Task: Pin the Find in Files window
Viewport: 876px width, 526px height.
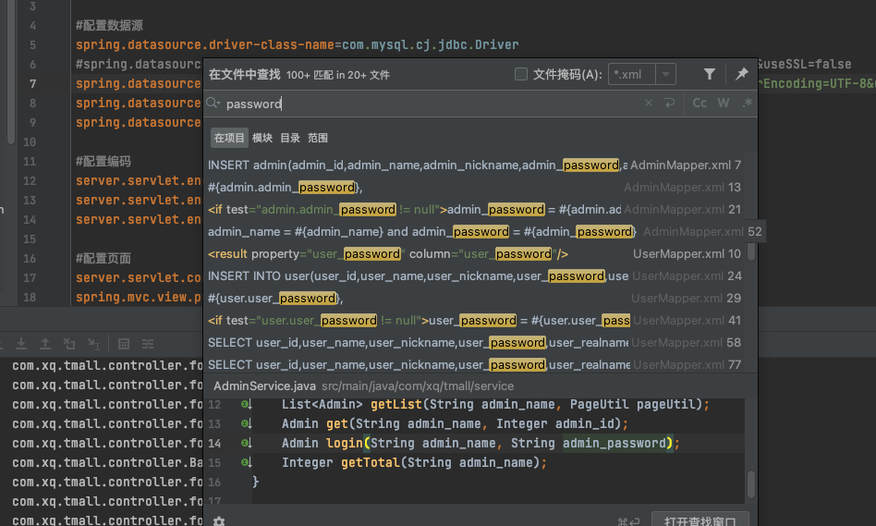Action: click(x=742, y=74)
